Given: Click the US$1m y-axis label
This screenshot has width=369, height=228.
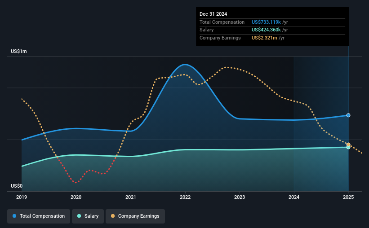Looking at the screenshot, I should click(x=19, y=51).
